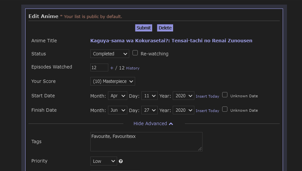Click Insert Today for Finish Date
This screenshot has height=171, width=302.
[x=207, y=111]
